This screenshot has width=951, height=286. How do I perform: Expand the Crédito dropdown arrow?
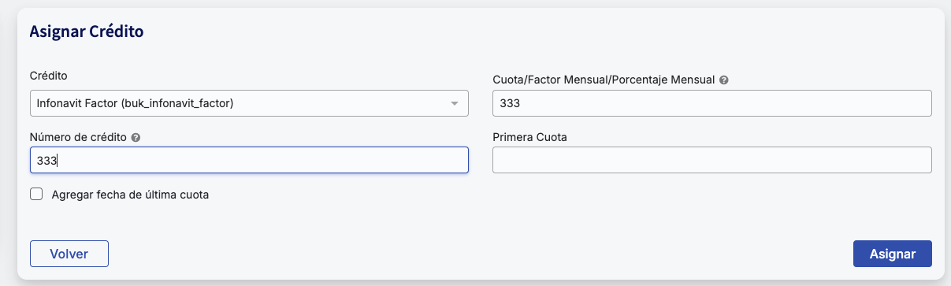[455, 103]
